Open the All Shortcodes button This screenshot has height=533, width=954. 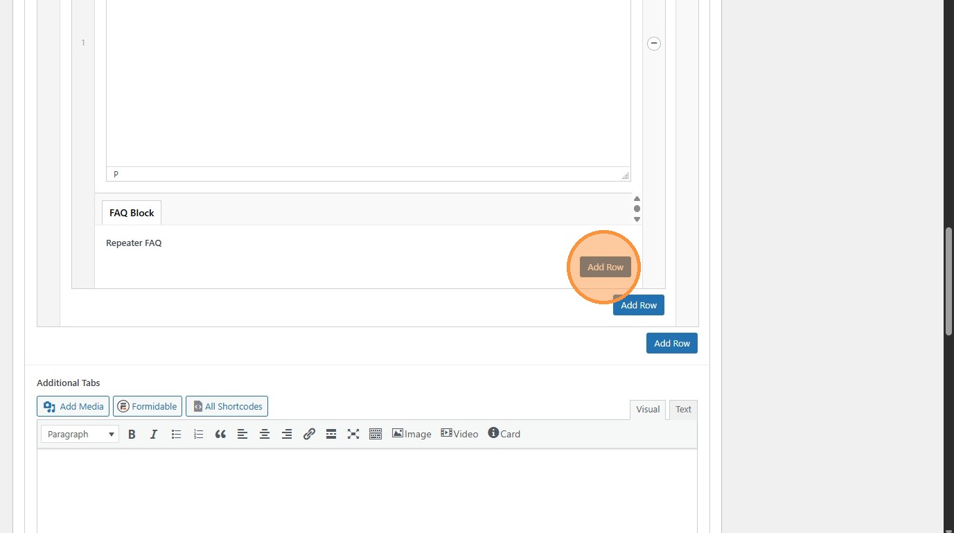coord(227,406)
